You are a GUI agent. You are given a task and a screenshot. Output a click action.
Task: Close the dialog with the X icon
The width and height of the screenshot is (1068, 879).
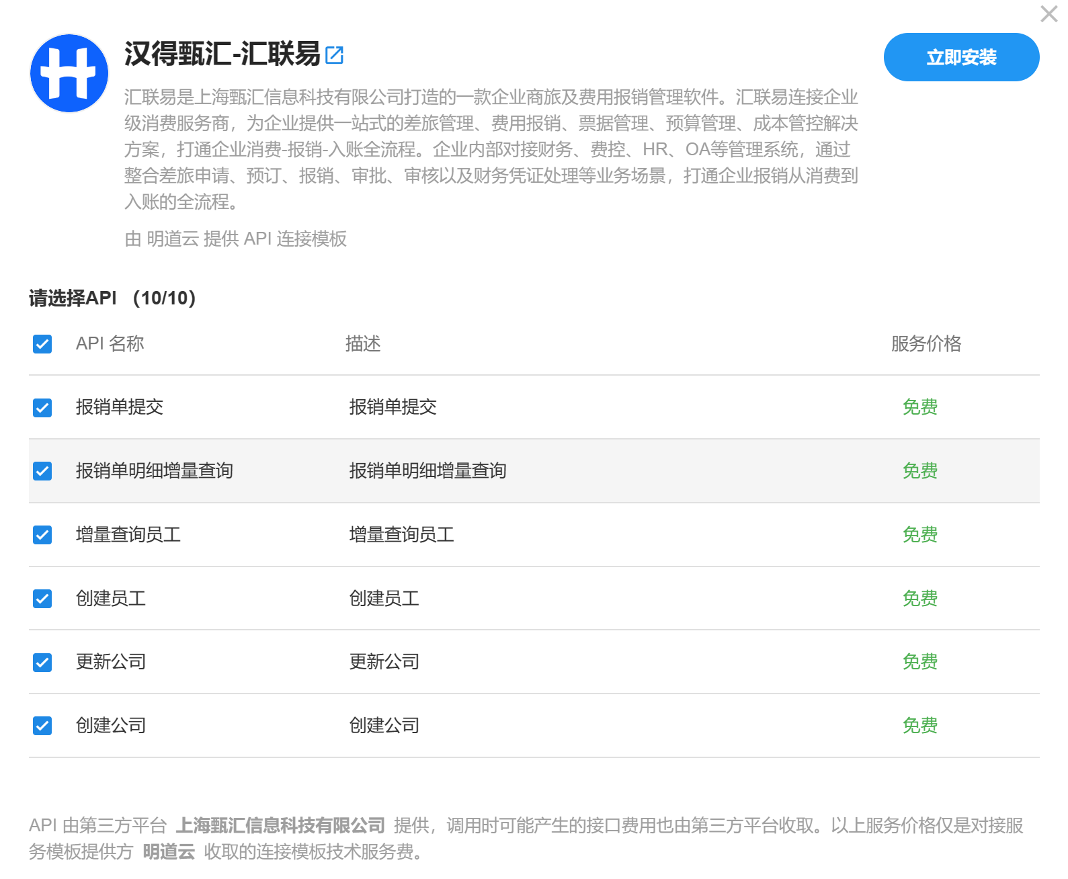pyautogui.click(x=1049, y=14)
